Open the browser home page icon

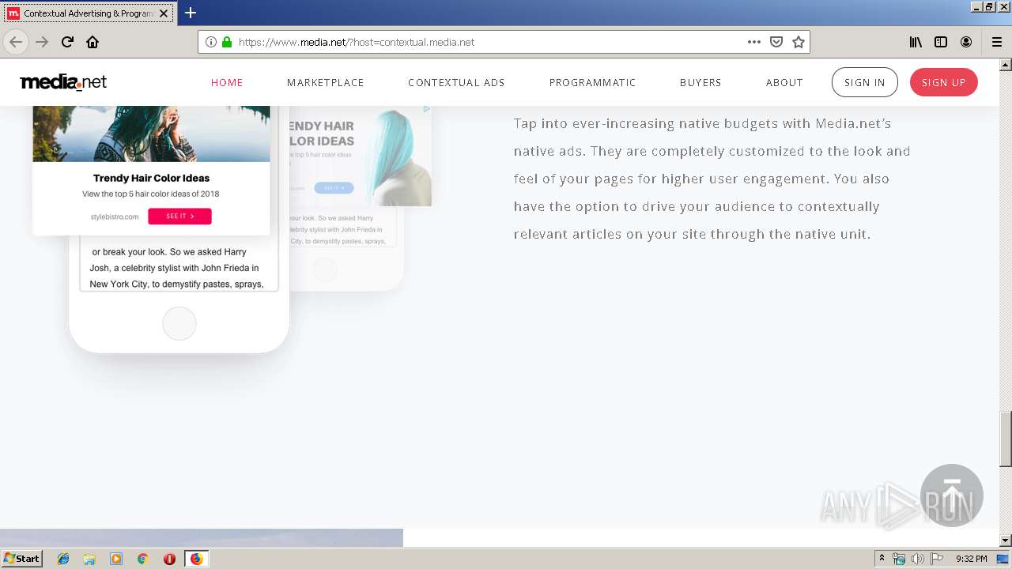(x=93, y=42)
